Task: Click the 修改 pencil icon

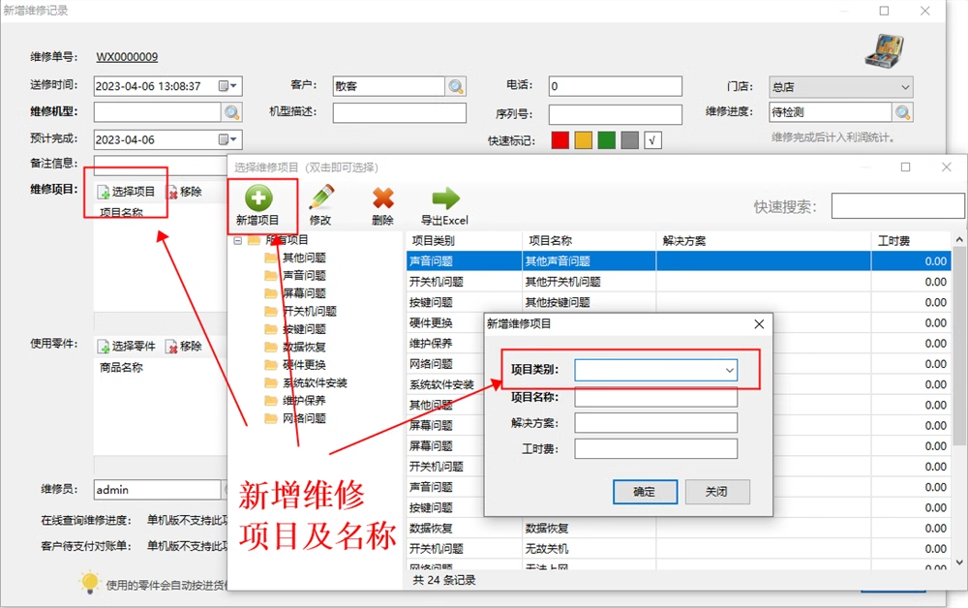Action: click(321, 198)
